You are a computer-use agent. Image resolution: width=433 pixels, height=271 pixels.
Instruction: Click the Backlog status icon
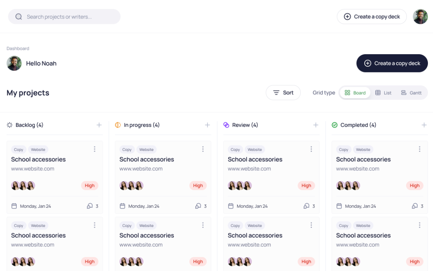pos(10,125)
